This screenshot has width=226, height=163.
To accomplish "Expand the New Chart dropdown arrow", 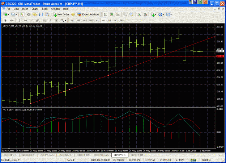I will pyautogui.click(x=9, y=14).
